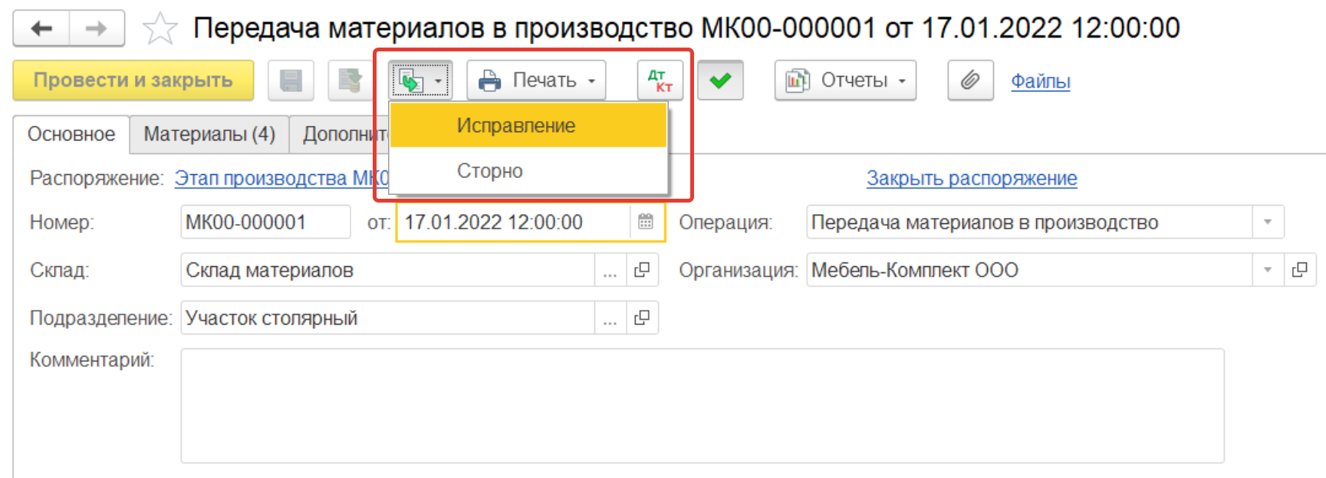The image size is (1326, 478).
Task: Switch to the Материалы (4) tab
Action: 209,134
